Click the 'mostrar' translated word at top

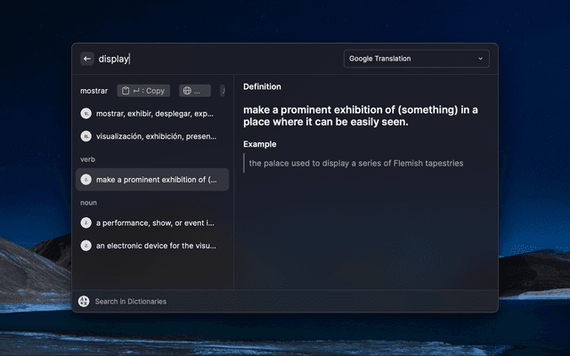[94, 91]
